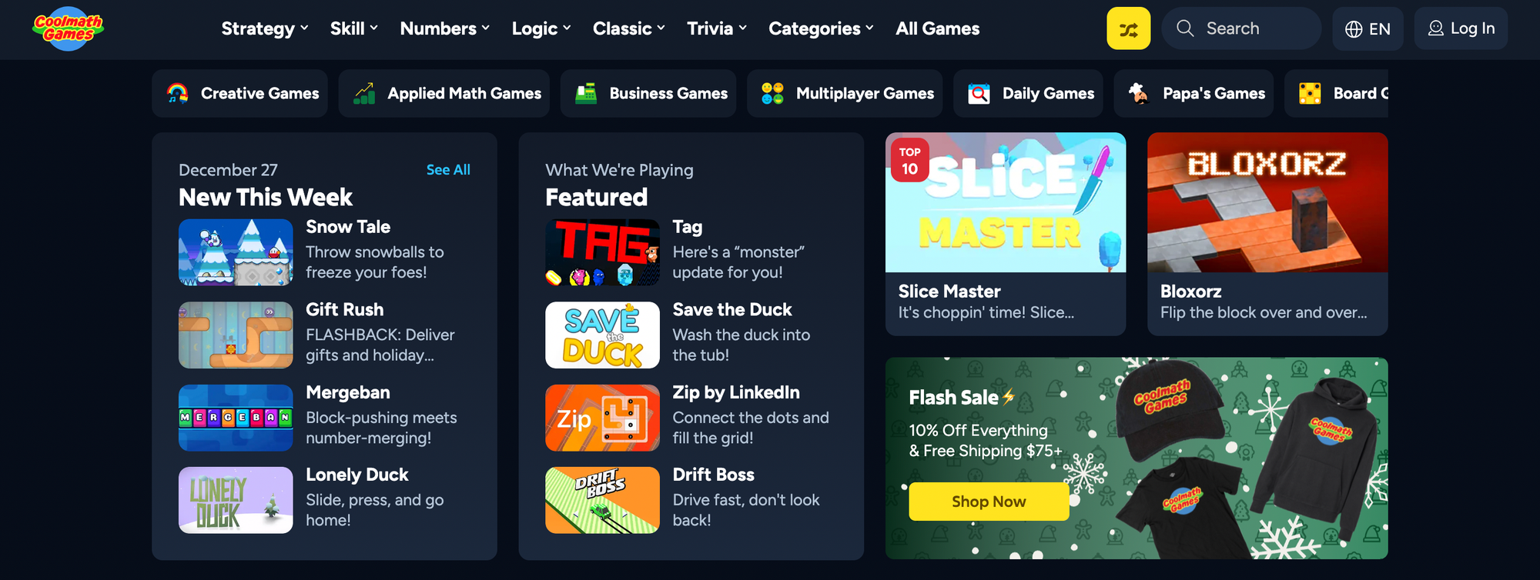Viewport: 1540px width, 580px height.
Task: Expand the Strategy dropdown menu
Action: pos(265,28)
